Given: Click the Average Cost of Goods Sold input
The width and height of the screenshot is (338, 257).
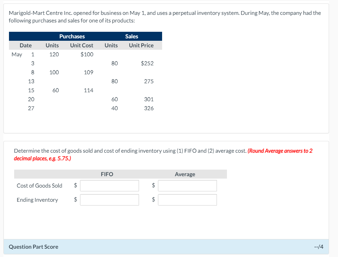Looking at the screenshot, I should pos(187,185).
